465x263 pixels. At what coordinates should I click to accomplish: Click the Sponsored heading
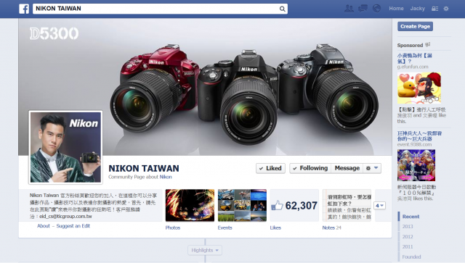click(410, 45)
